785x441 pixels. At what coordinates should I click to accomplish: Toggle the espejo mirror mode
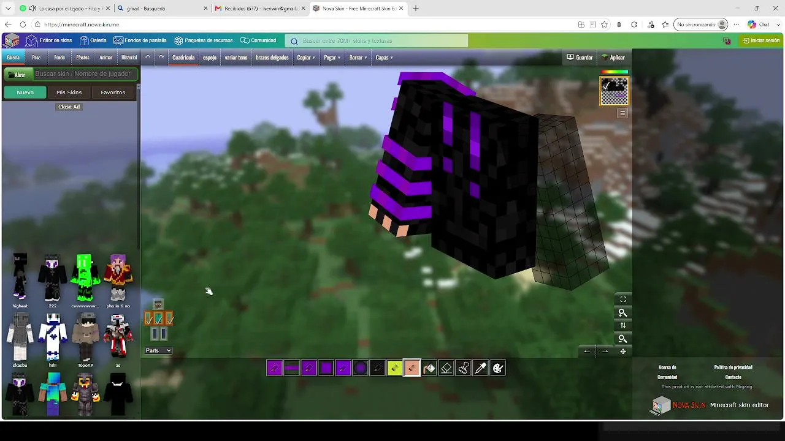tap(210, 58)
